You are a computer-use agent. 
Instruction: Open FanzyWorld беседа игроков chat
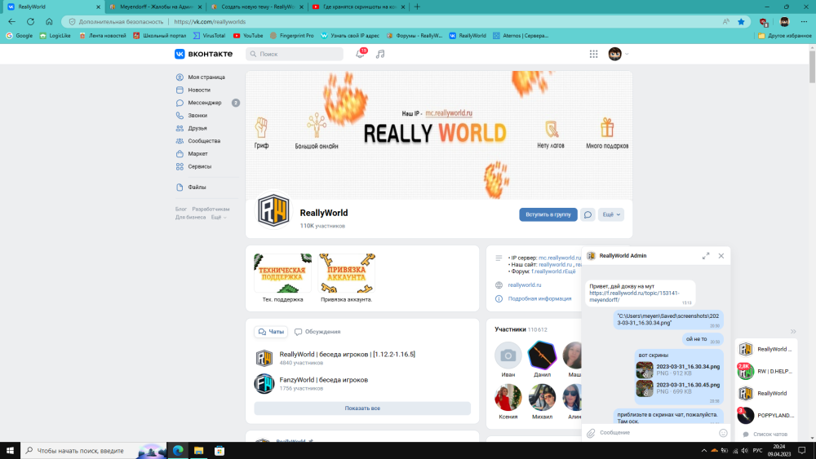coord(324,379)
